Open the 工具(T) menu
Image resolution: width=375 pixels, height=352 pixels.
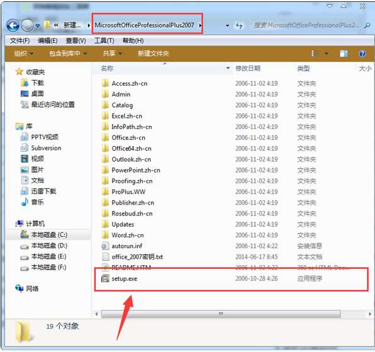click(x=104, y=41)
